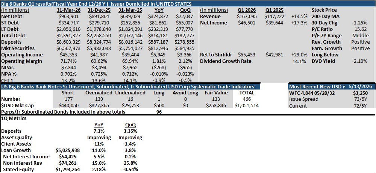Select the Stated Equity value $1,293,264
This screenshot has width=376, height=173.
click(x=68, y=169)
